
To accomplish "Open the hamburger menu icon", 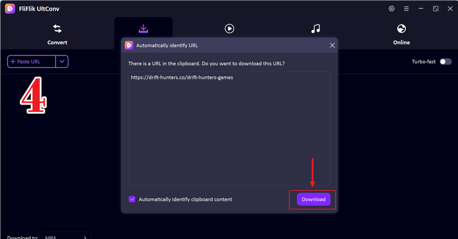I will (x=406, y=9).
